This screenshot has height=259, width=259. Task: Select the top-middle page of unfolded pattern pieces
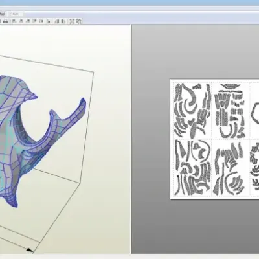pos(230,111)
